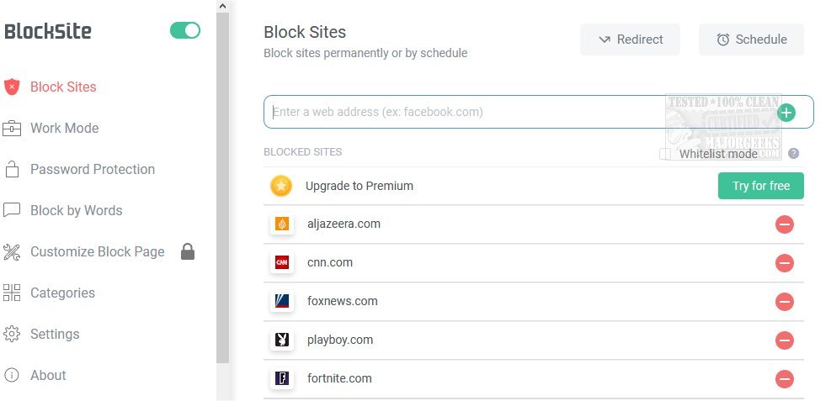831x401 pixels.
Task: Open the Work Mode section
Action: (64, 128)
